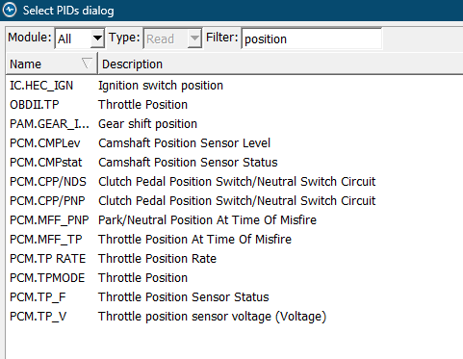Select the PCM.MFF_PNP row

pos(234,220)
